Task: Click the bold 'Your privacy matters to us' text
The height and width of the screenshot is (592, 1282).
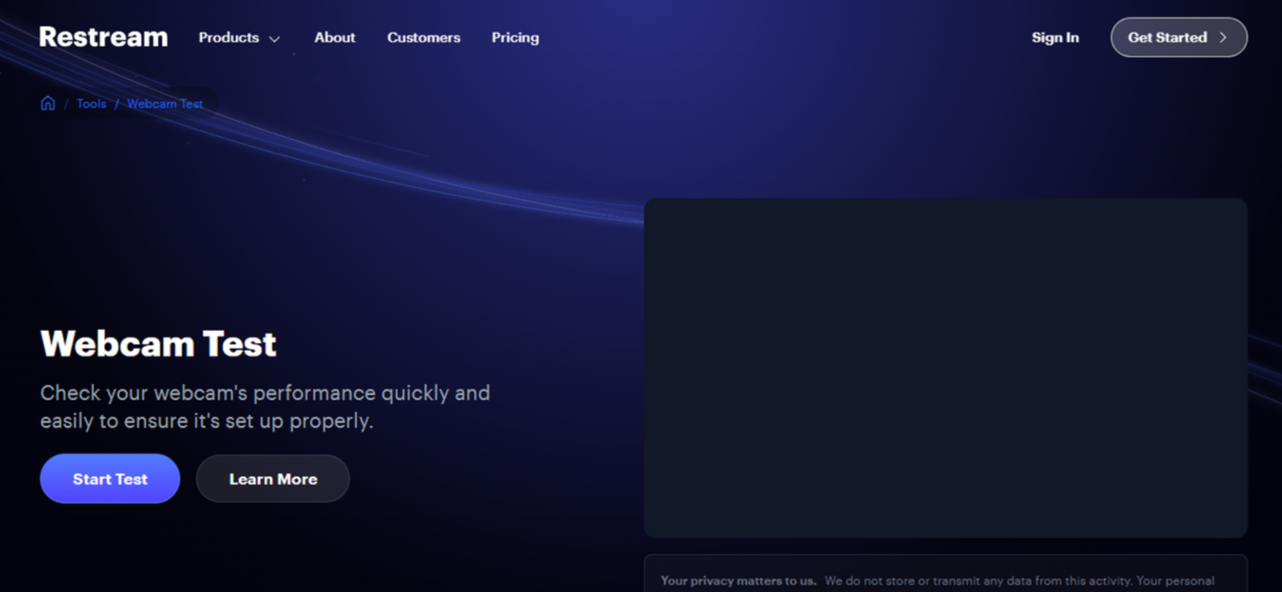Action: 738,581
